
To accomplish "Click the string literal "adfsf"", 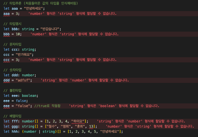I will (23, 80).
